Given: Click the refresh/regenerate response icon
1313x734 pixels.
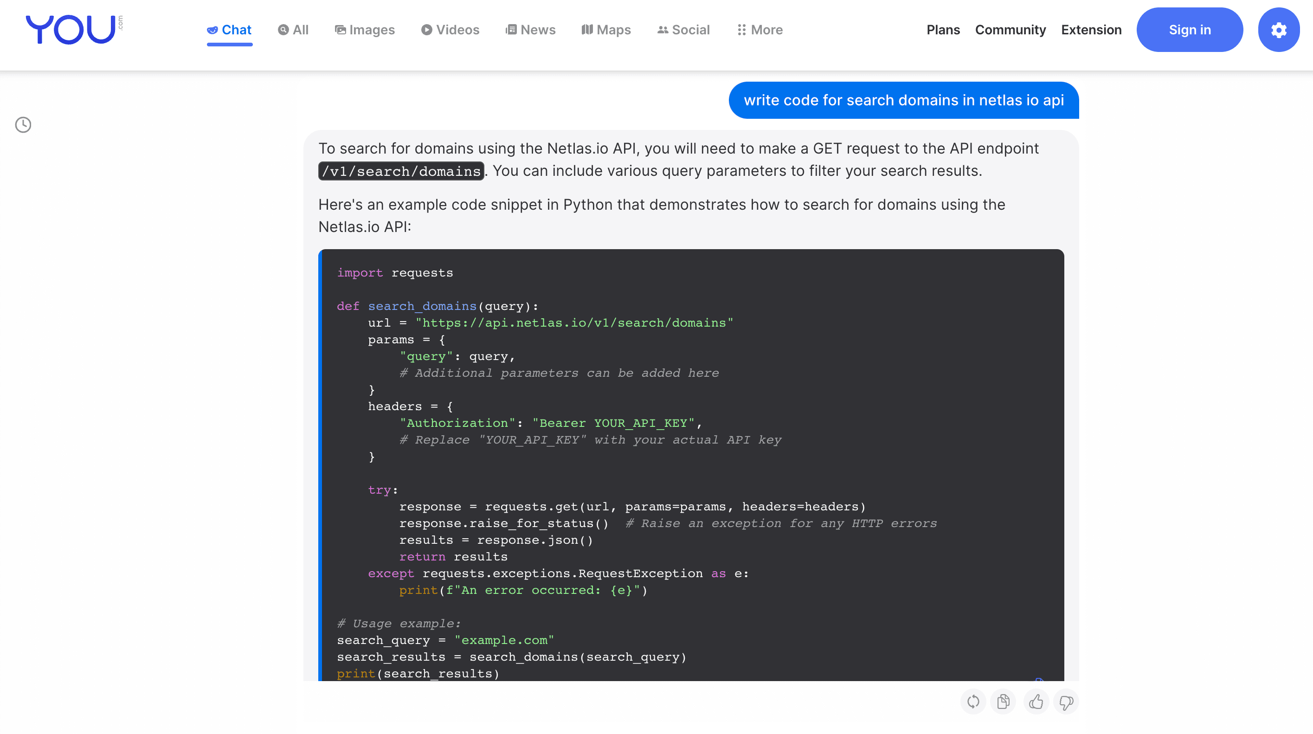Looking at the screenshot, I should (972, 702).
